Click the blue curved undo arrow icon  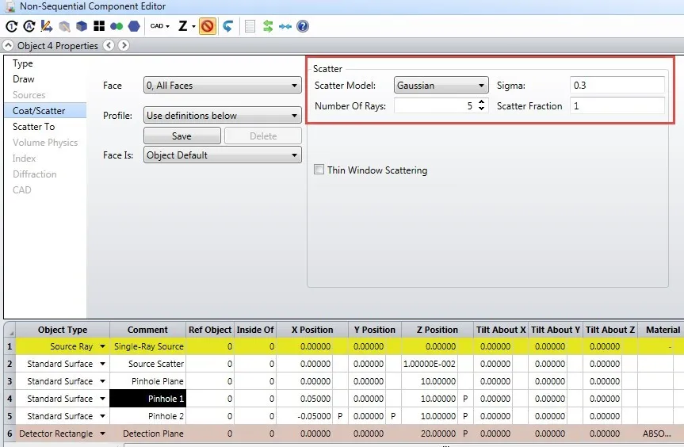[x=228, y=26]
